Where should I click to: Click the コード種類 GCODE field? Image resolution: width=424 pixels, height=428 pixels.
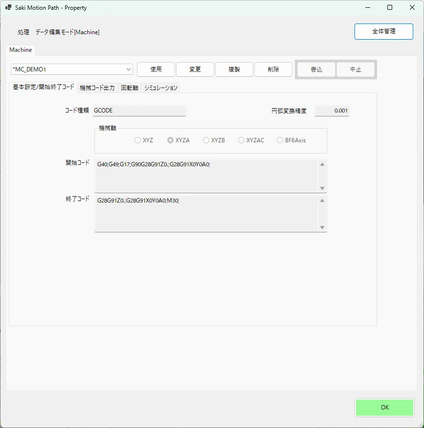coord(139,111)
